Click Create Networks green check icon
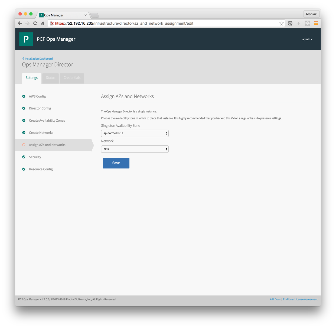This screenshot has height=328, width=336. tap(24, 133)
